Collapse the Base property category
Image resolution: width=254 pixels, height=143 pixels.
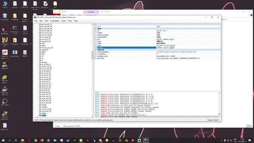(96, 29)
